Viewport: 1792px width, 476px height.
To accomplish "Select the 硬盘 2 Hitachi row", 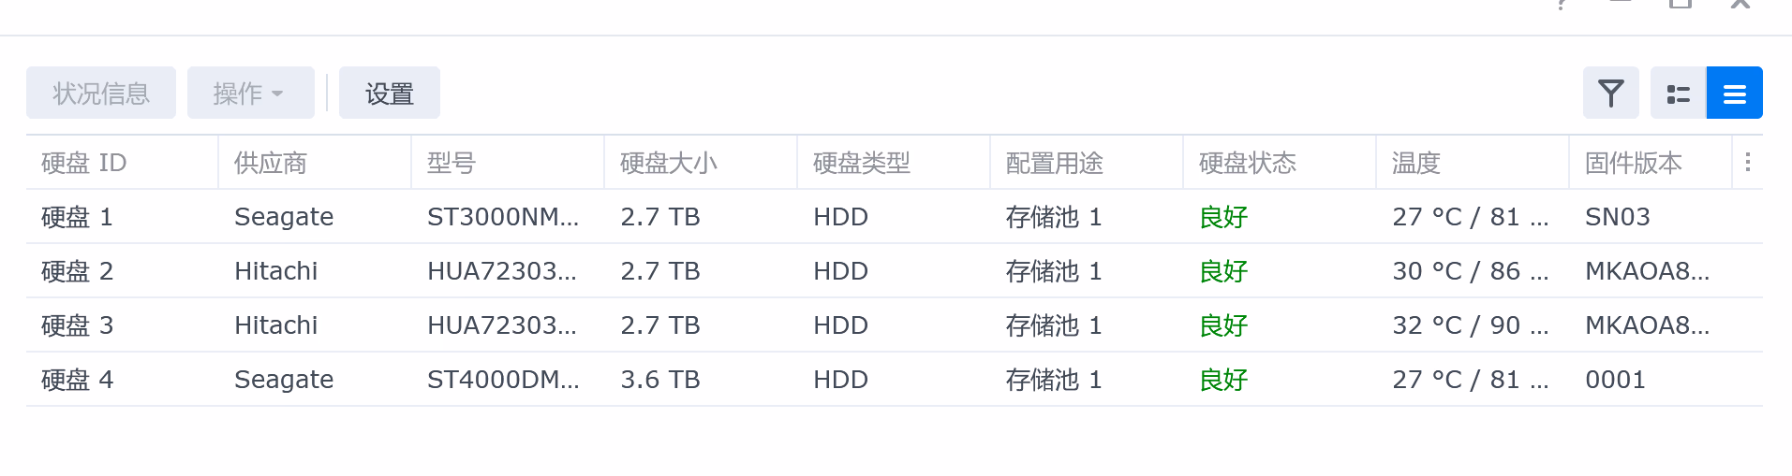I will (x=895, y=271).
